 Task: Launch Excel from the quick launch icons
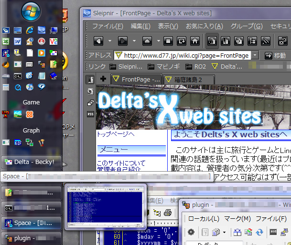tap(6, 41)
